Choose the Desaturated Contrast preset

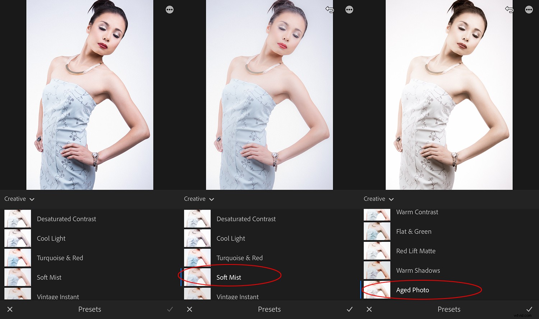(66, 219)
